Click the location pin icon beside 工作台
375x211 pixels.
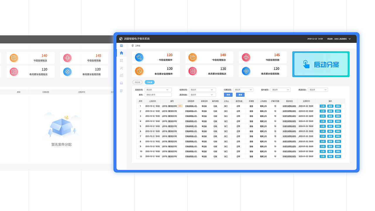[133, 46]
